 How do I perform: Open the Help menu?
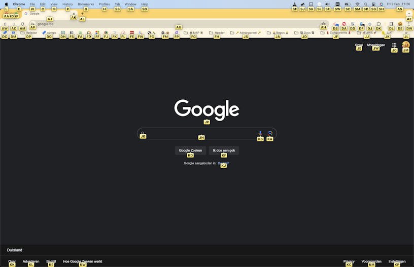point(145,4)
